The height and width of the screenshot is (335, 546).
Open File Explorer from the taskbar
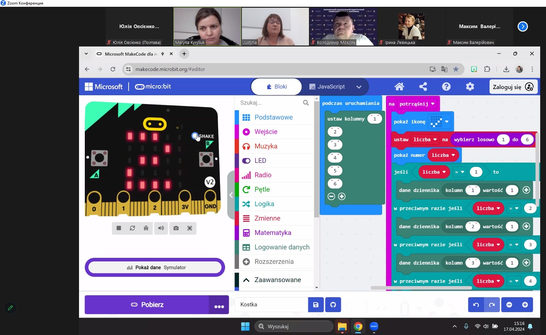point(342,327)
